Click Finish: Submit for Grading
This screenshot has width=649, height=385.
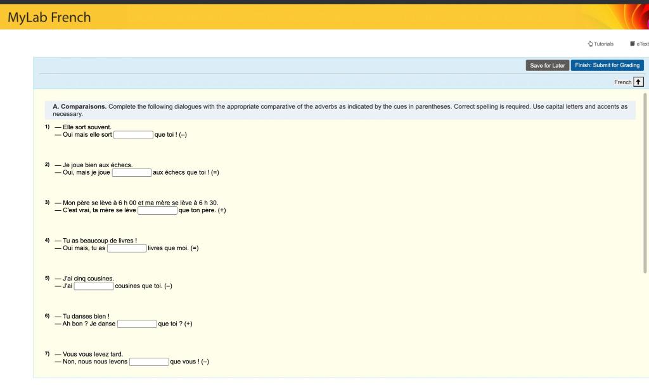[607, 65]
